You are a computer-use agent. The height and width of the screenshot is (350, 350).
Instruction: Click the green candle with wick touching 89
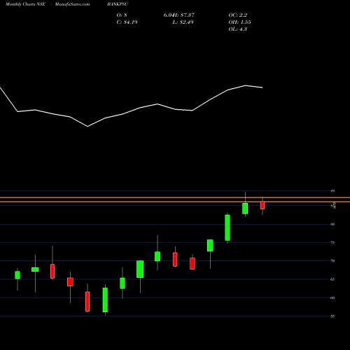(x=245, y=209)
